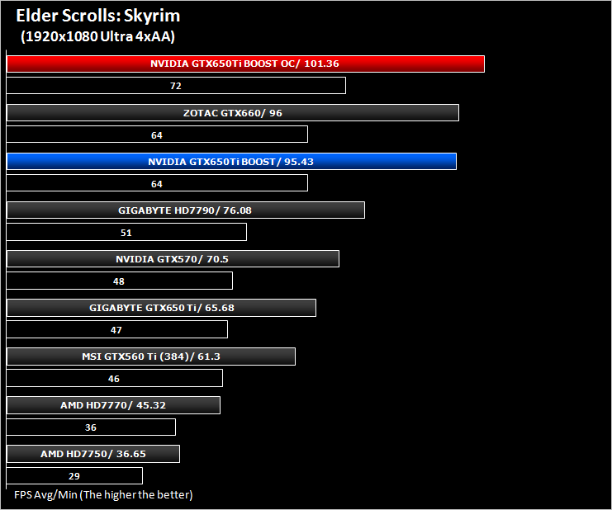Click the chart title 'Elder Scrolls: Skyrim'
The width and height of the screenshot is (612, 510).
98,16
